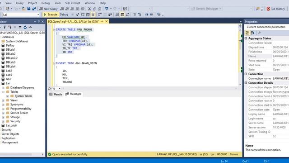Undo the last edit
This screenshot has height=163, width=289.
(107, 9)
